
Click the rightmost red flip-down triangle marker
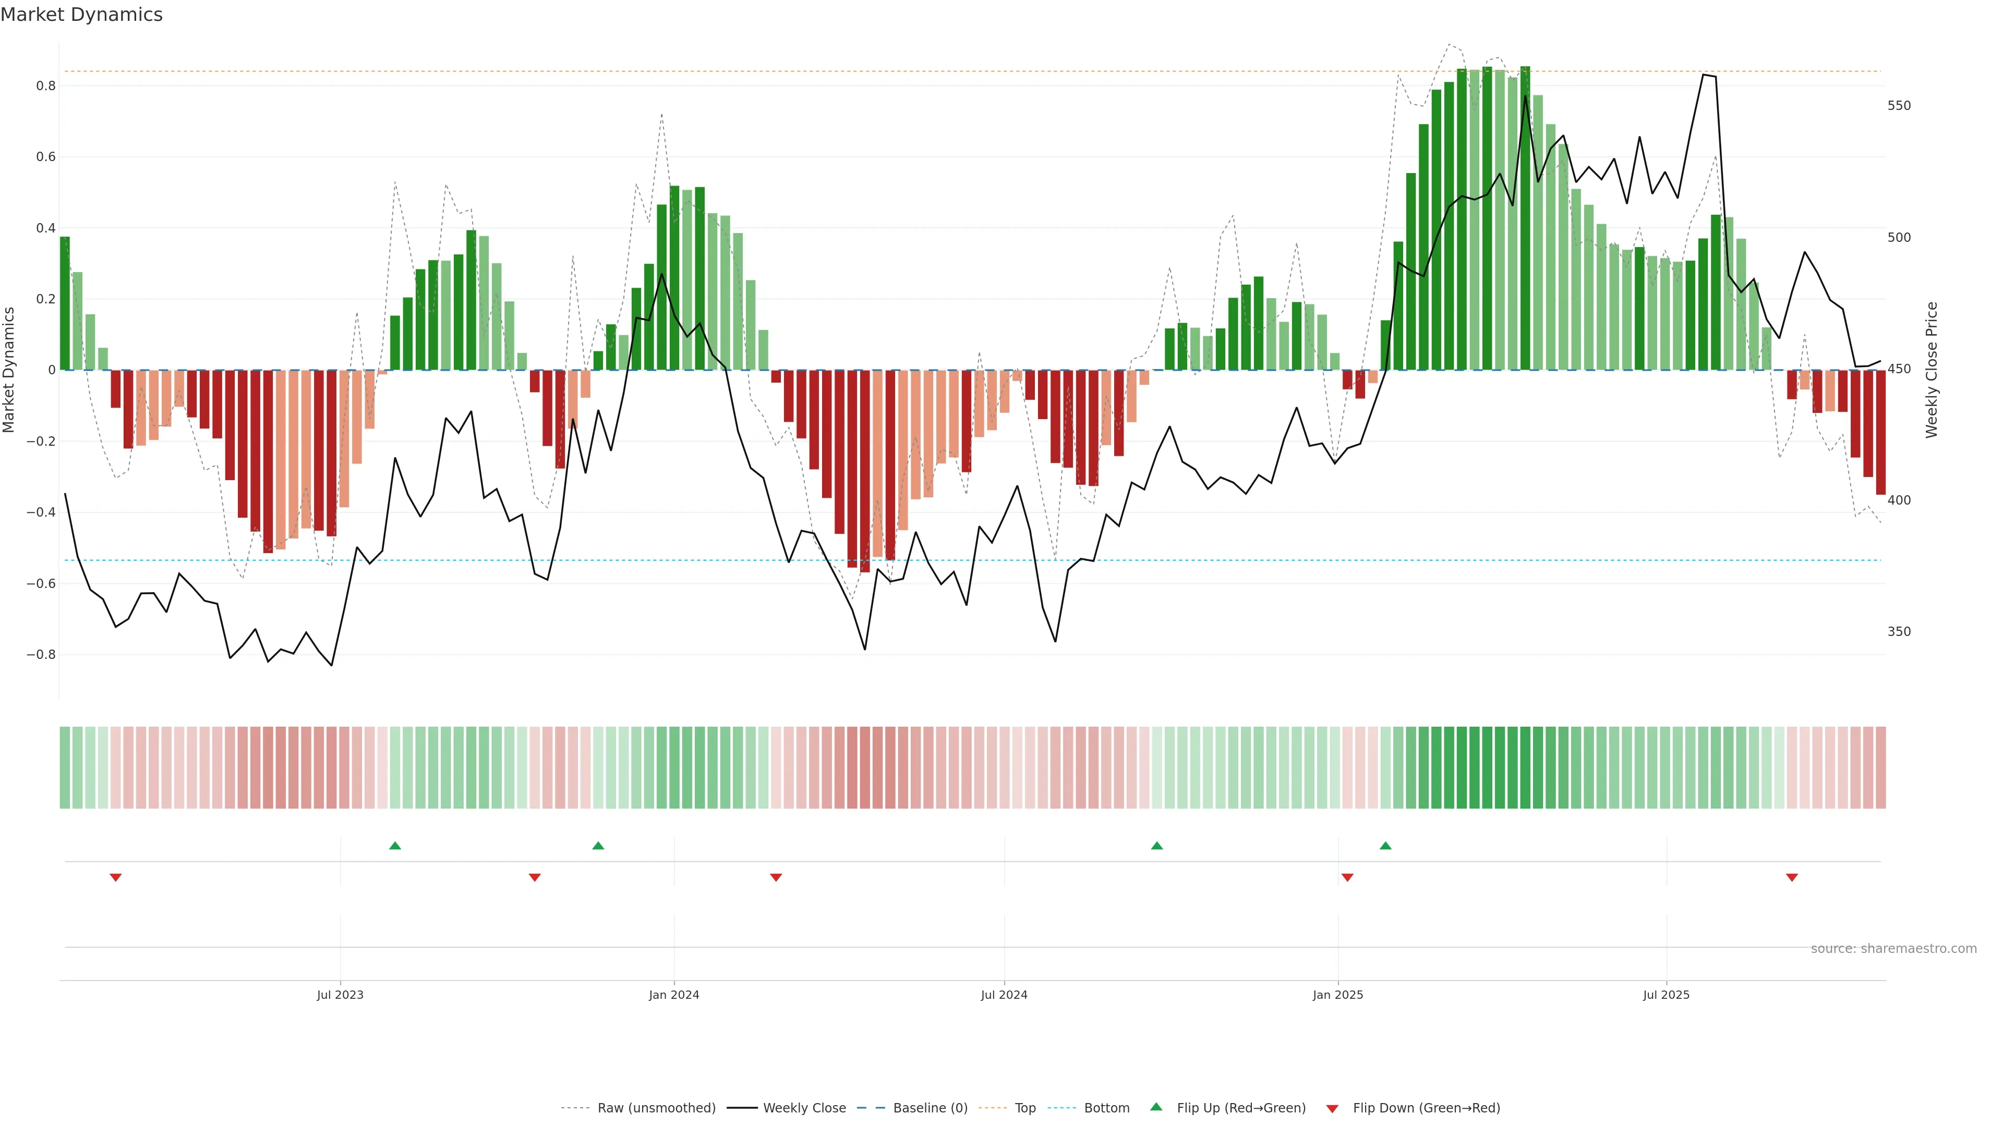coord(1792,877)
